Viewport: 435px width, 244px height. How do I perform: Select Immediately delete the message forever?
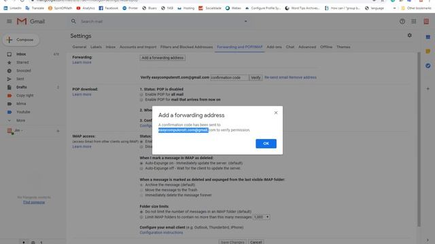click(x=141, y=195)
